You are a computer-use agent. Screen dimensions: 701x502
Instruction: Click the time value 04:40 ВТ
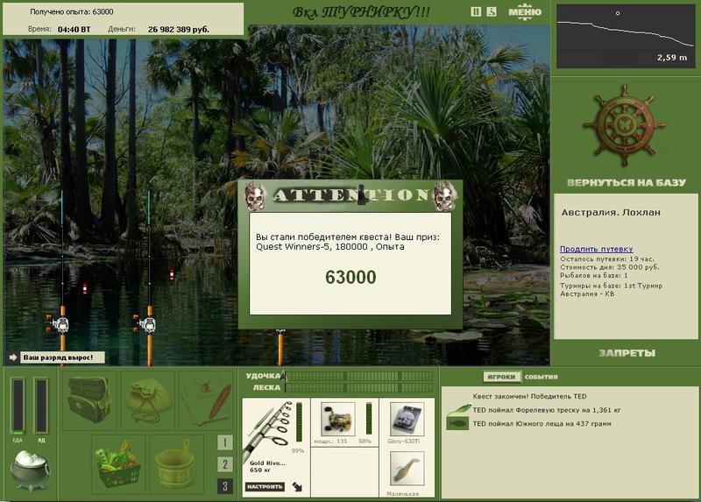click(74, 30)
